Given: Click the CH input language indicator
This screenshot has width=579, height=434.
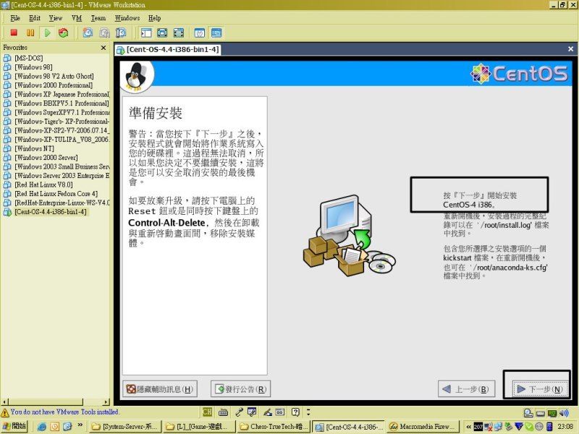Looking at the screenshot, I should [x=207, y=412].
